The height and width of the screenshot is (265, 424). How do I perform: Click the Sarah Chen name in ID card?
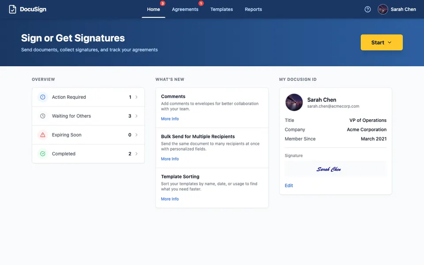(322, 100)
